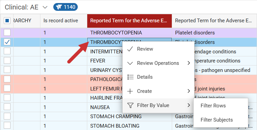Check the STOMACH BLOATING row checkbox

click(x=7, y=126)
